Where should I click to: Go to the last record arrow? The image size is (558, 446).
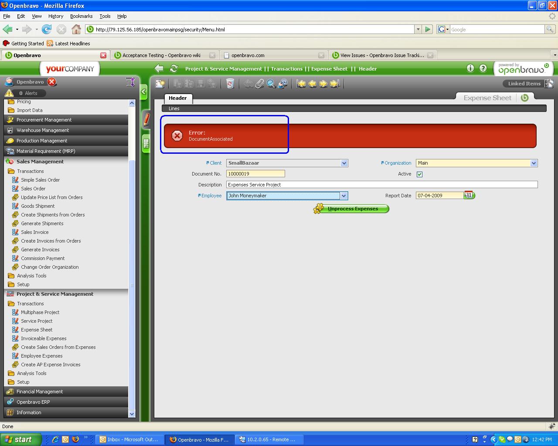(334, 84)
